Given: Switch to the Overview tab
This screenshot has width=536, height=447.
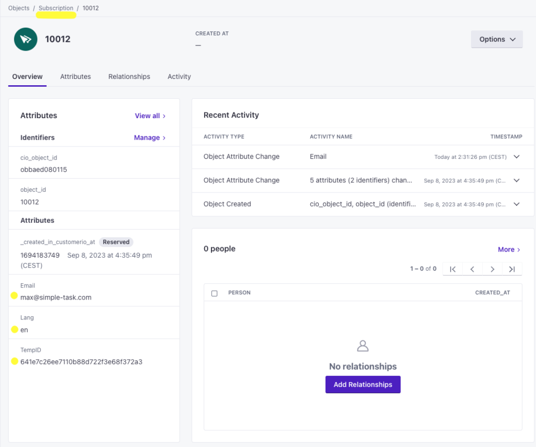Looking at the screenshot, I should (27, 76).
